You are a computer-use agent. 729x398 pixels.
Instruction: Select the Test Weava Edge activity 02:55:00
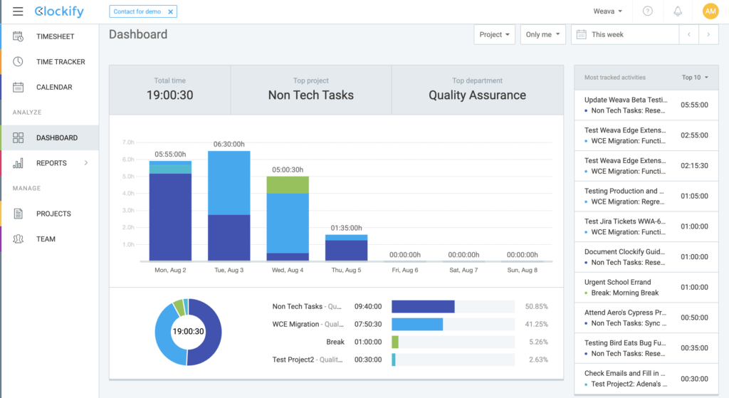coord(646,136)
